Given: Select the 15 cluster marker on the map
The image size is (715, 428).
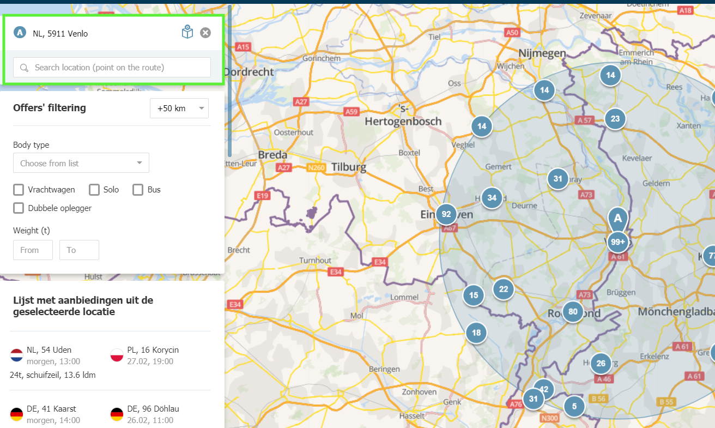Looking at the screenshot, I should [474, 296].
